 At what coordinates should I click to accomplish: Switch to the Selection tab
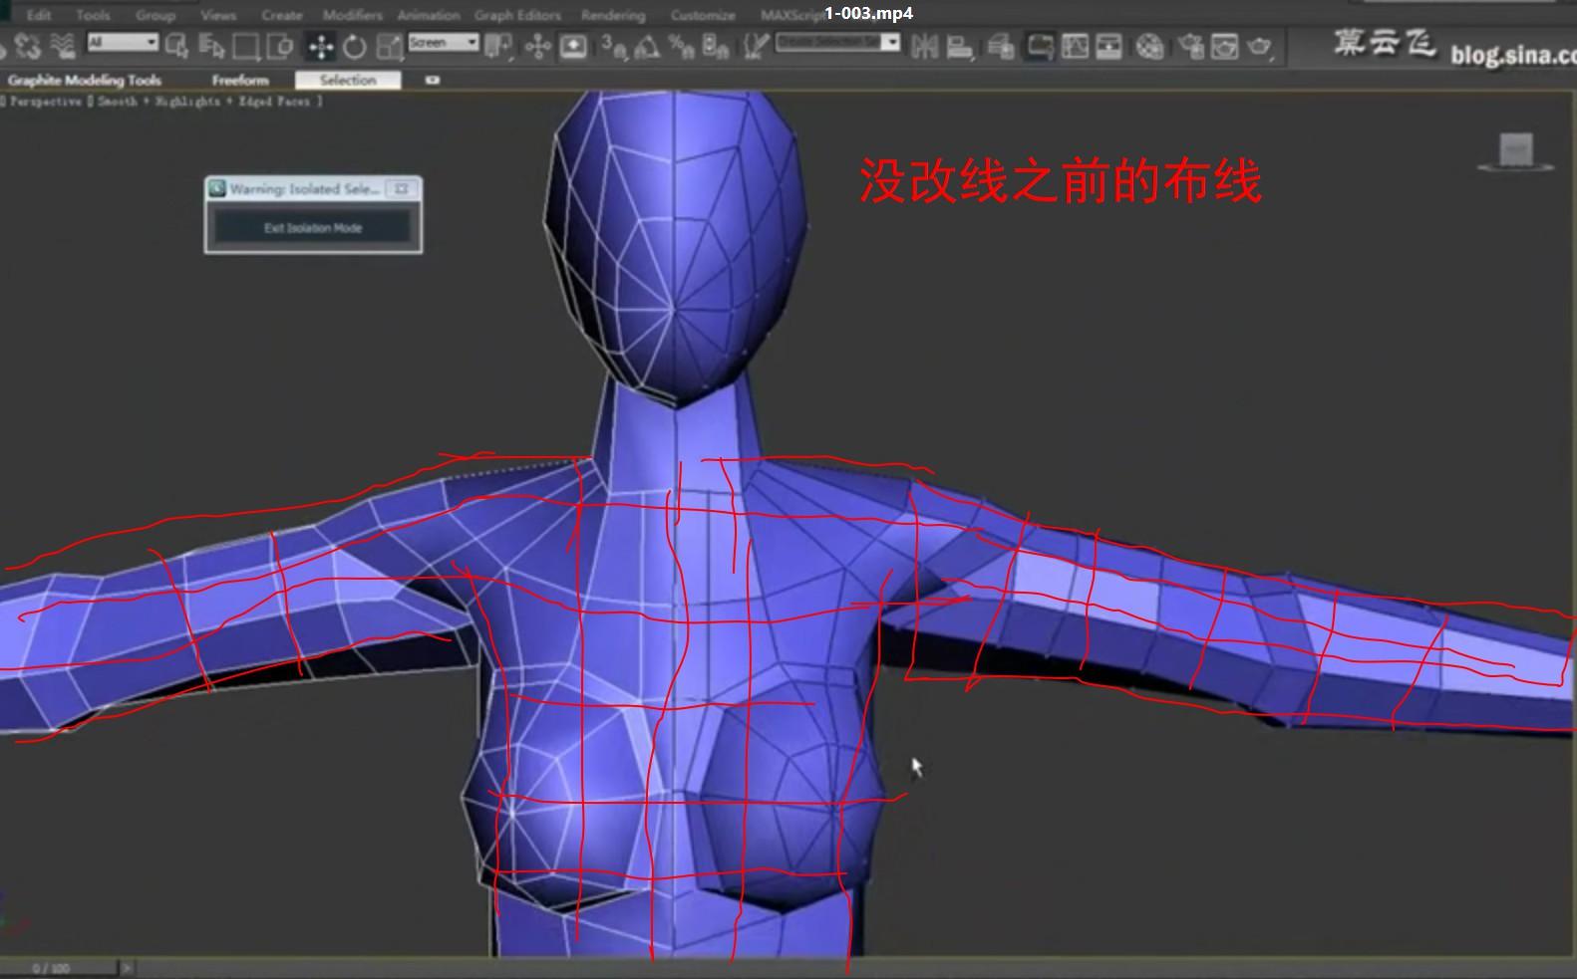(x=348, y=80)
